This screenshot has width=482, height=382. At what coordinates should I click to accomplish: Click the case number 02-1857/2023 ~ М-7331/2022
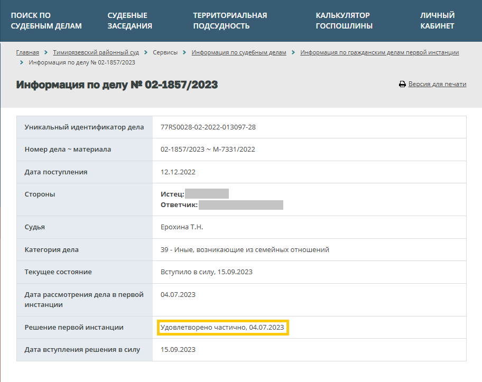click(x=208, y=150)
